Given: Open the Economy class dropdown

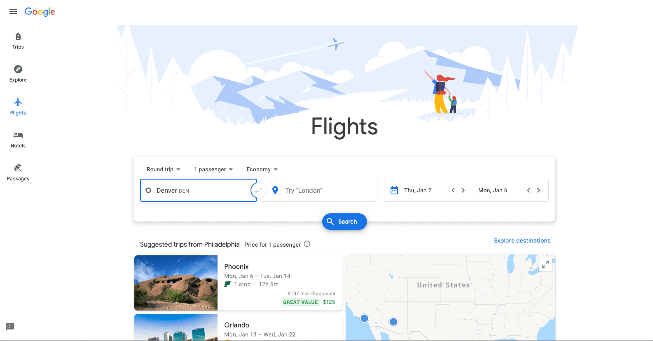Looking at the screenshot, I should 262,169.
